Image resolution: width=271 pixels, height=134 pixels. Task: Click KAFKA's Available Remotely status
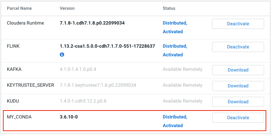point(182,69)
